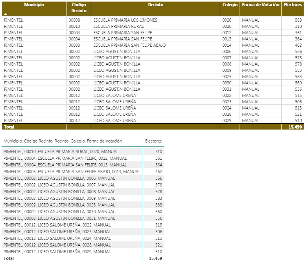Select the 15,459 total in the brown footer
308x263 pixels.
pyautogui.click(x=295, y=127)
